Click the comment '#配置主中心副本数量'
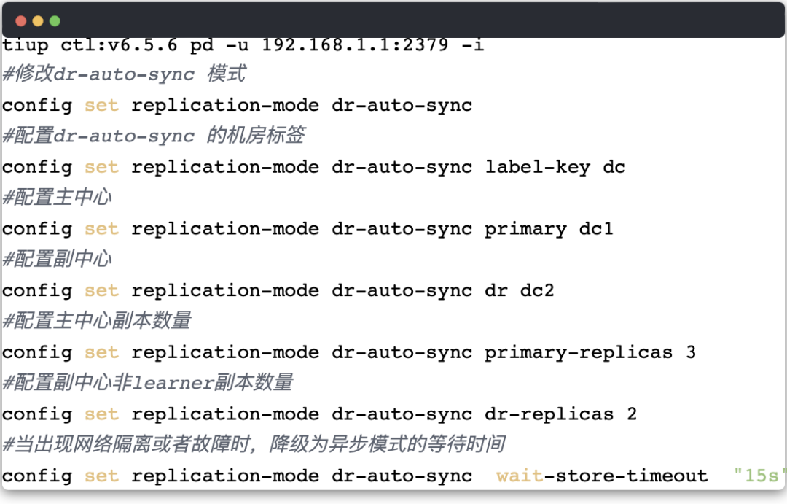787x504 pixels. coord(96,321)
